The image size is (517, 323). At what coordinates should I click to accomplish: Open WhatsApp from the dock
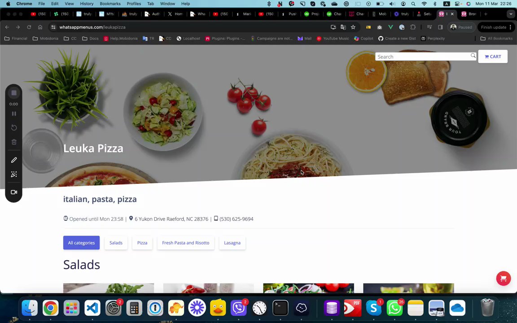(x=394, y=308)
